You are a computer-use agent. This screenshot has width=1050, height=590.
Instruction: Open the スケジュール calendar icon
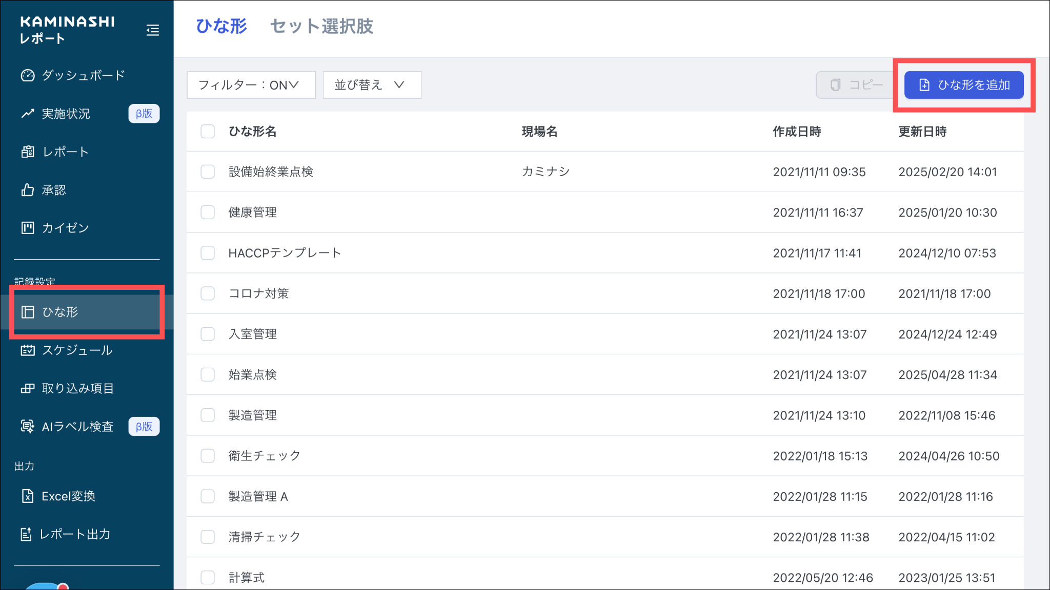[x=28, y=350]
